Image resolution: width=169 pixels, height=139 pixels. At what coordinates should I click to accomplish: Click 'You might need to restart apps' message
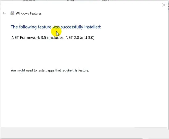[x=50, y=70]
